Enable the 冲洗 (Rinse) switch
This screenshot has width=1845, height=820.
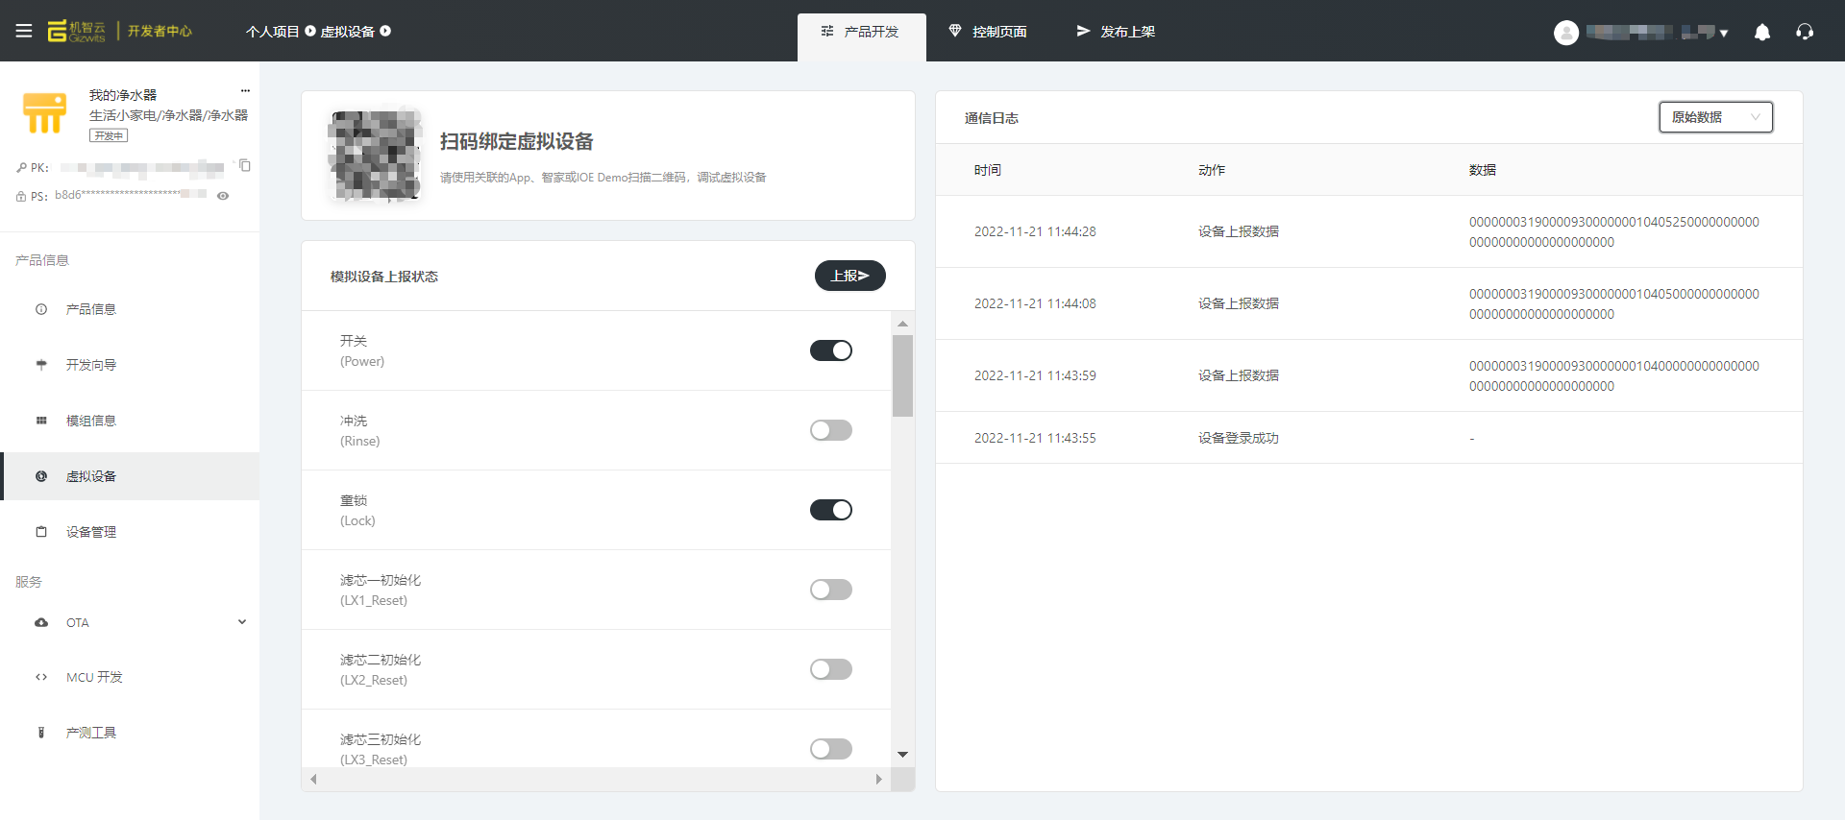(x=831, y=430)
